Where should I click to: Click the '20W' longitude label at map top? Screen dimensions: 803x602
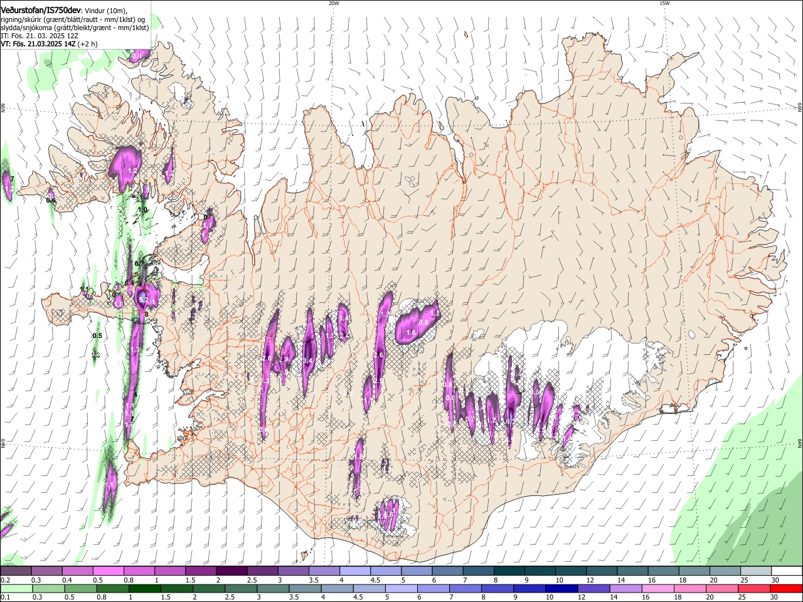[x=334, y=3]
